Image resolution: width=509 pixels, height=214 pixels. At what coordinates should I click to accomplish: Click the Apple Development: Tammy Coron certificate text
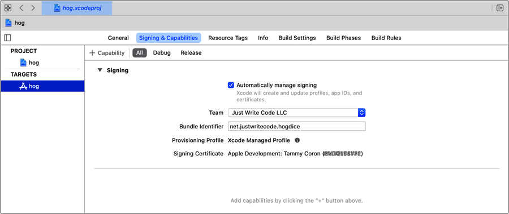pyautogui.click(x=295, y=154)
